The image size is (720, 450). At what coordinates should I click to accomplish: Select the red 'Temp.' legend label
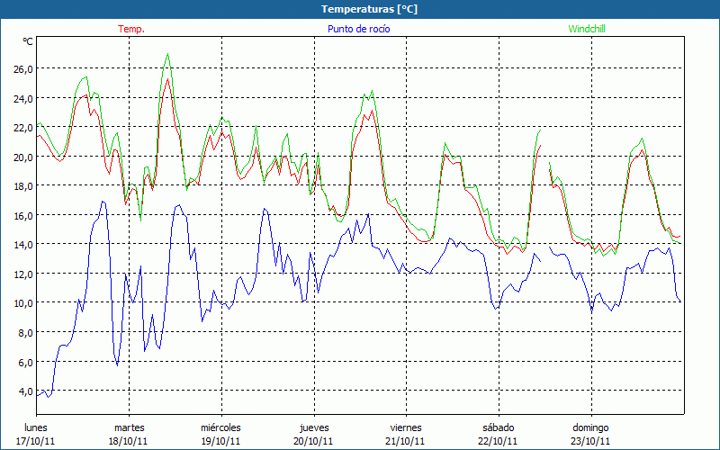pos(130,29)
